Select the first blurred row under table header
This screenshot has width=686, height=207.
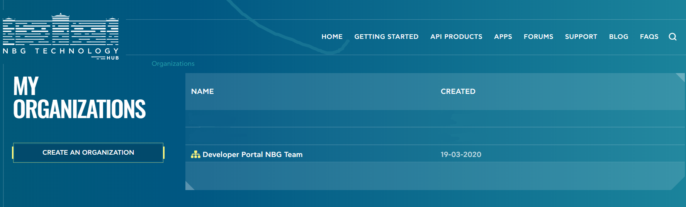[x=435, y=119]
